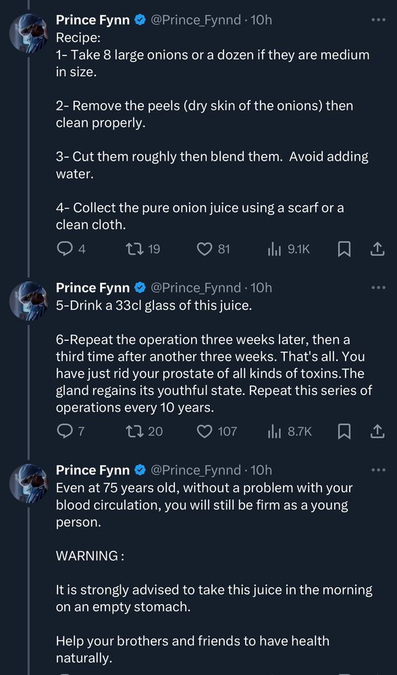The width and height of the screenshot is (397, 675).
Task: Share the second tweet in the thread
Action: pyautogui.click(x=377, y=431)
